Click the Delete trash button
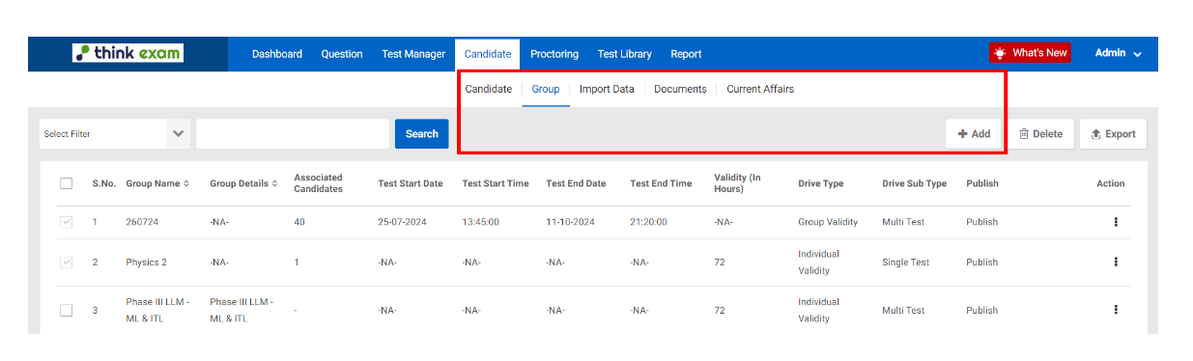 tap(1040, 134)
